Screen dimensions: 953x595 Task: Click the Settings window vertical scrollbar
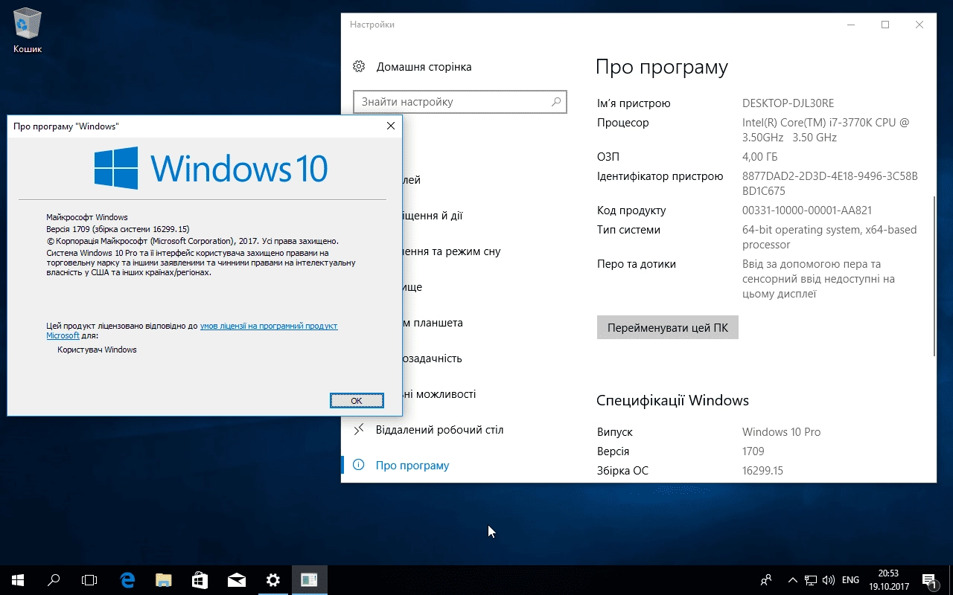coord(934,275)
